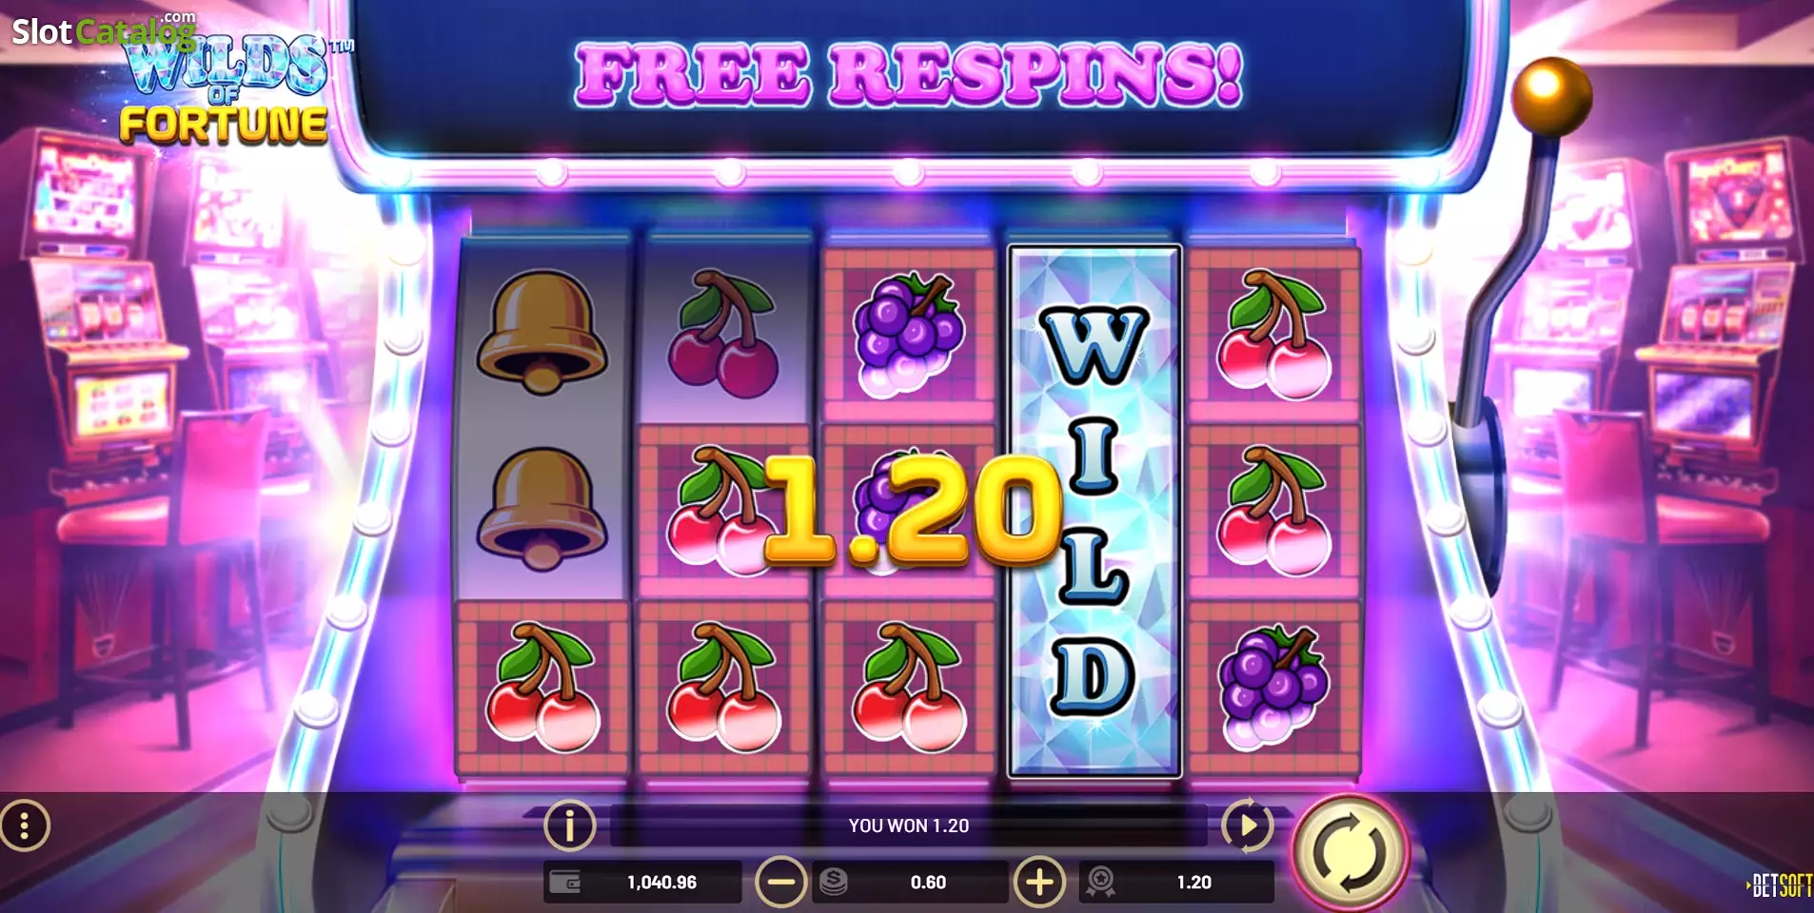The width and height of the screenshot is (1814, 913).
Task: Select the bottom-right grapes symbol
Action: tap(1273, 686)
